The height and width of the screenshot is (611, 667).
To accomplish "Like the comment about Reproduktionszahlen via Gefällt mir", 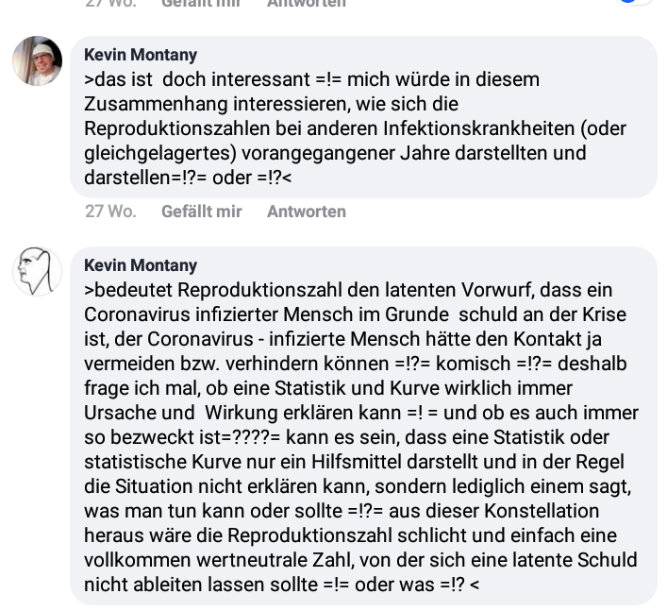I will 201,212.
